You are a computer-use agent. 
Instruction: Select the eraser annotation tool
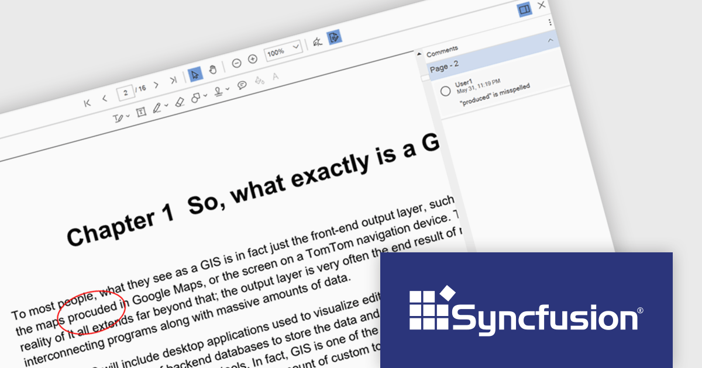pyautogui.click(x=180, y=102)
